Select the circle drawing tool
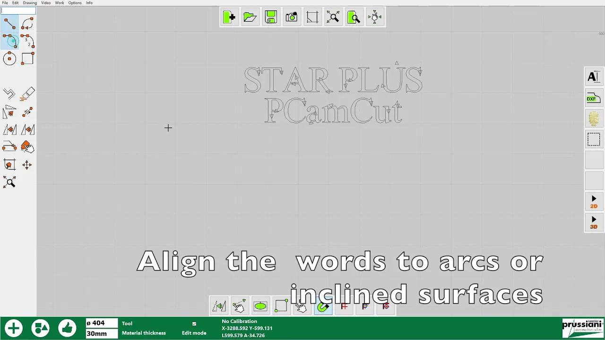The height and width of the screenshot is (340, 605). [x=9, y=59]
